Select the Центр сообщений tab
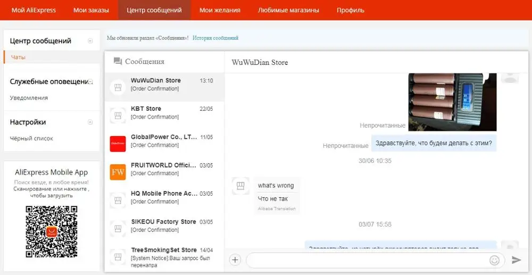This screenshot has height=275, width=532. pyautogui.click(x=154, y=10)
